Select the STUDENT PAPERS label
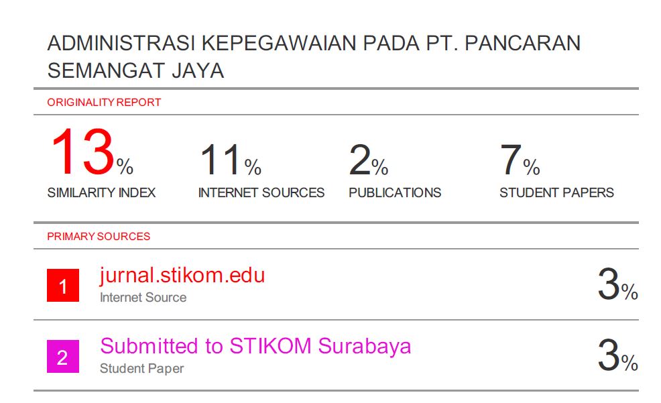The image size is (661, 403). coord(556,192)
